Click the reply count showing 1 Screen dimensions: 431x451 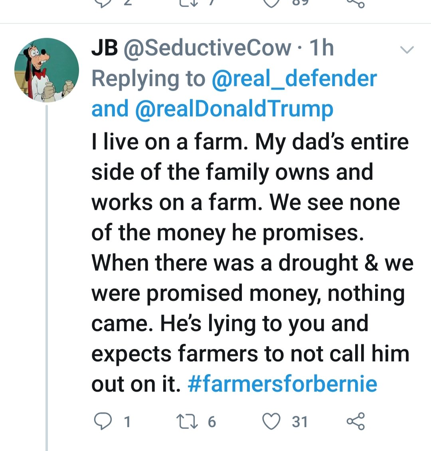[127, 422]
